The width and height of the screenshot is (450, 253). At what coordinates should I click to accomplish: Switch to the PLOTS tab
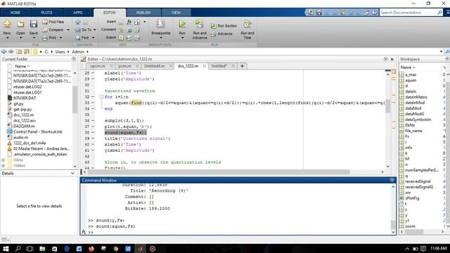(46, 13)
